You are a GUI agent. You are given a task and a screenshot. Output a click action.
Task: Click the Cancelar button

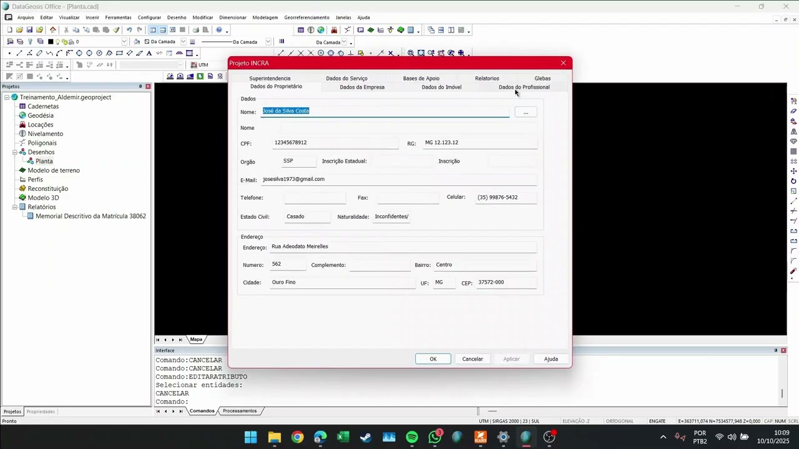tap(473, 359)
